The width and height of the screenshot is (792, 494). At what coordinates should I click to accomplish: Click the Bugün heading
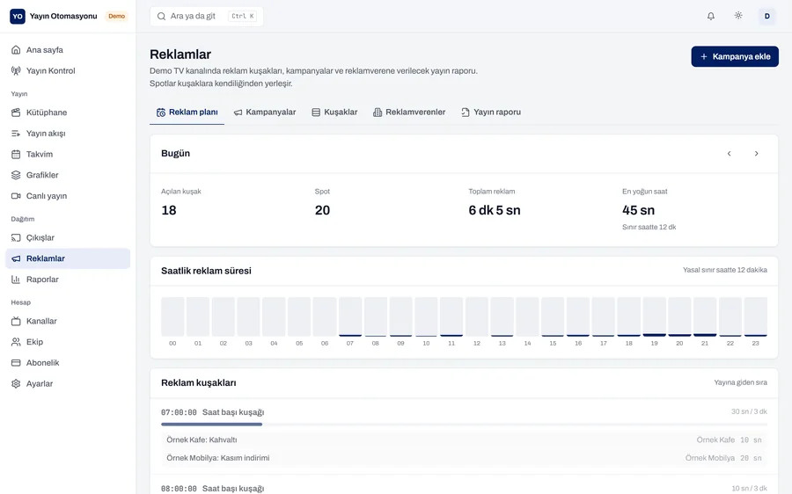[175, 154]
